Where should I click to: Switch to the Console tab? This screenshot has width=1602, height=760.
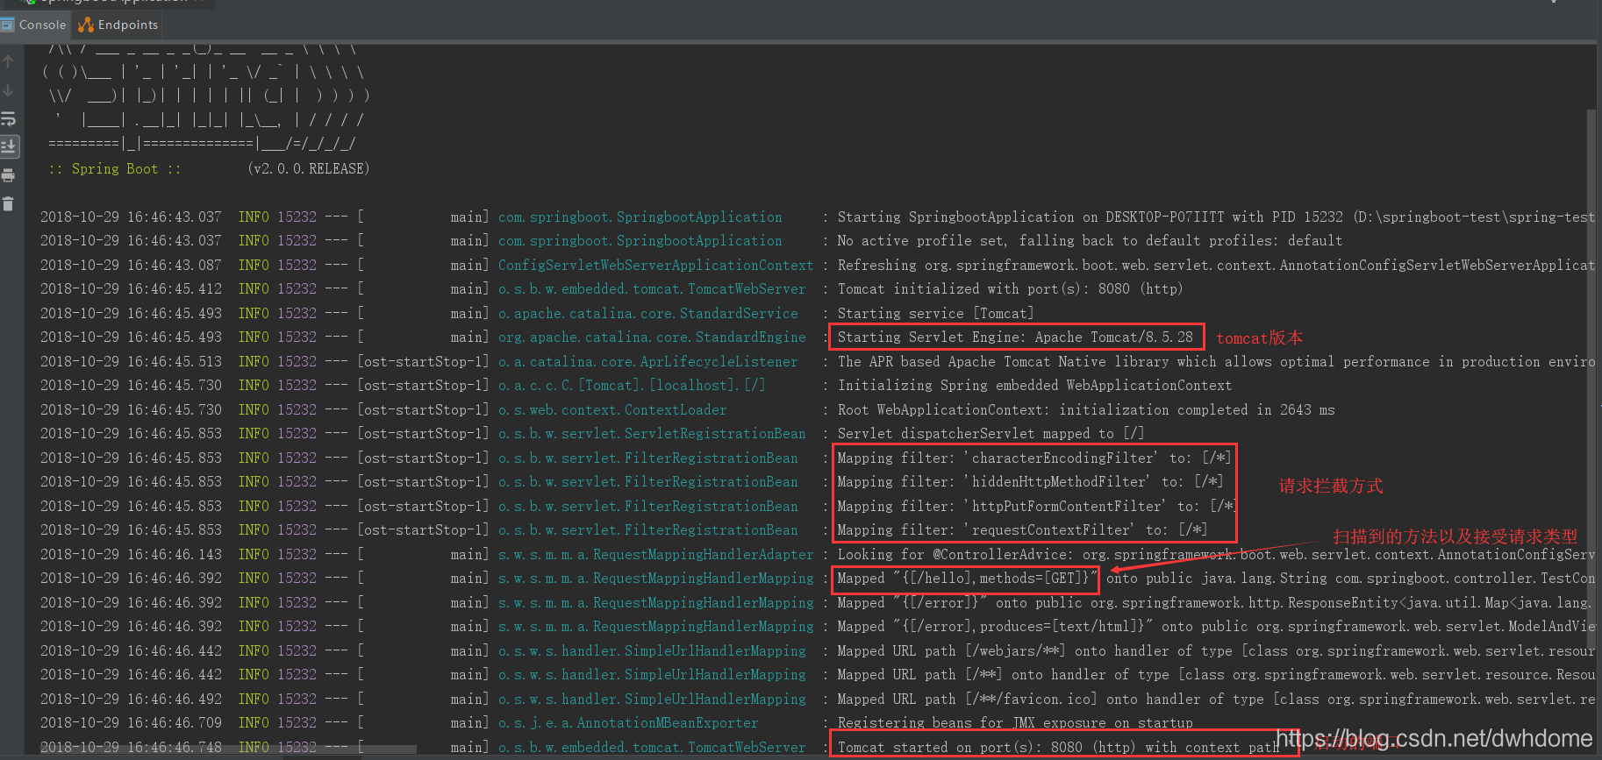(x=34, y=25)
